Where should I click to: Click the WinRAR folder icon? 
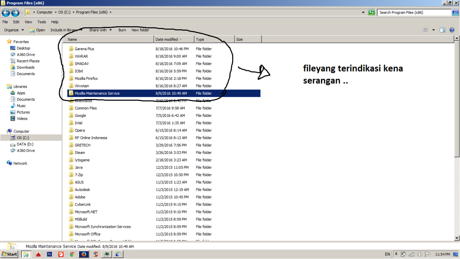tap(71, 56)
